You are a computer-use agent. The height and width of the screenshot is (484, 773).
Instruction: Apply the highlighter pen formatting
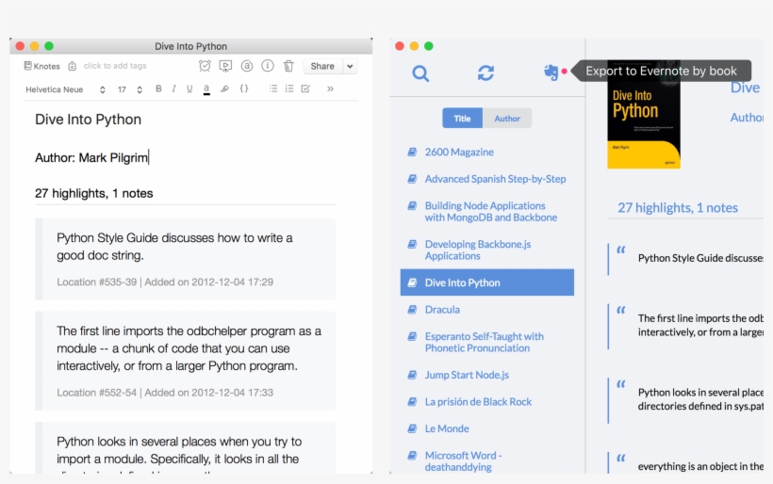[x=224, y=89]
